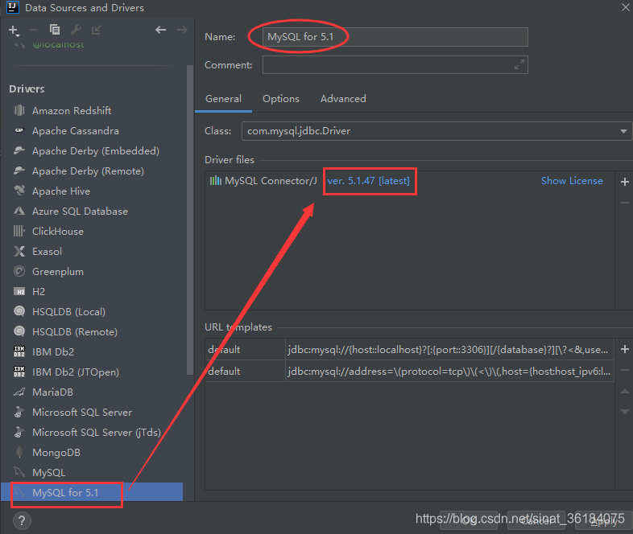633x534 pixels.
Task: Add a URL template with plus button
Action: (624, 349)
